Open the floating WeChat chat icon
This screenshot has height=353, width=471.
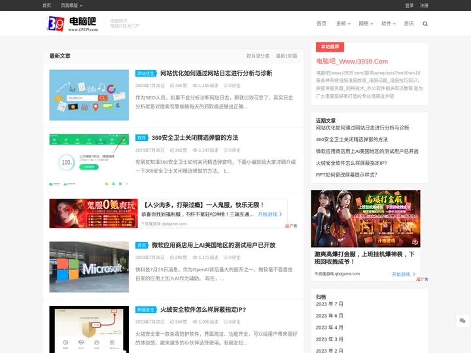(x=462, y=320)
